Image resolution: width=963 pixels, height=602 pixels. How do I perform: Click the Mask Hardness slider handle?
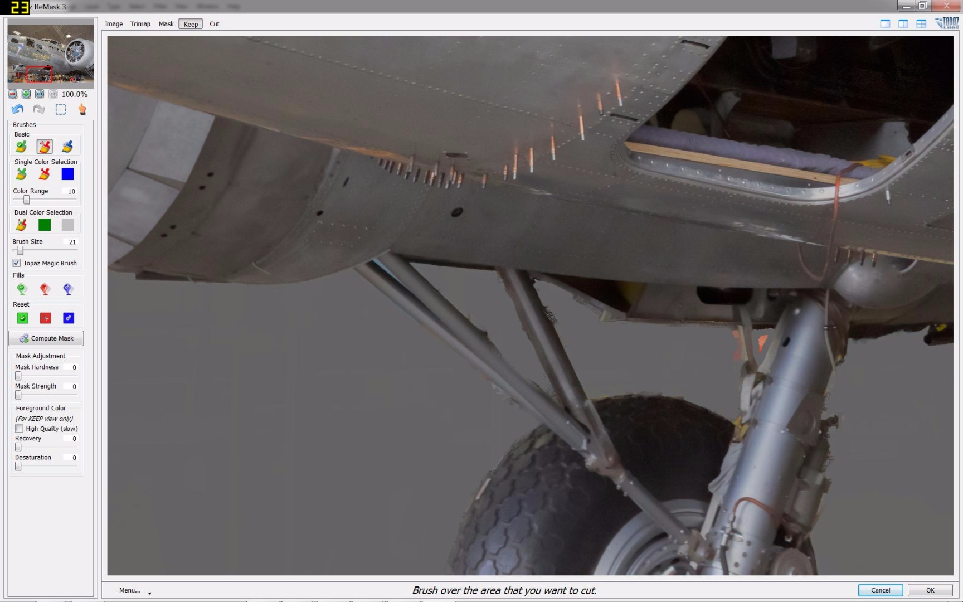[x=18, y=376]
